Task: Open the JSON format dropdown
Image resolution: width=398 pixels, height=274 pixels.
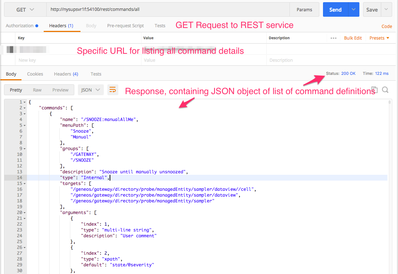Action: coord(91,90)
